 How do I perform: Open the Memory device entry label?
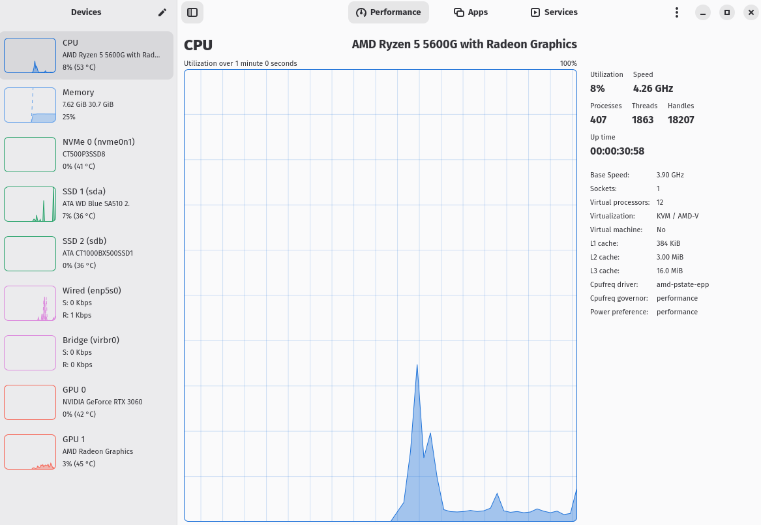point(78,92)
